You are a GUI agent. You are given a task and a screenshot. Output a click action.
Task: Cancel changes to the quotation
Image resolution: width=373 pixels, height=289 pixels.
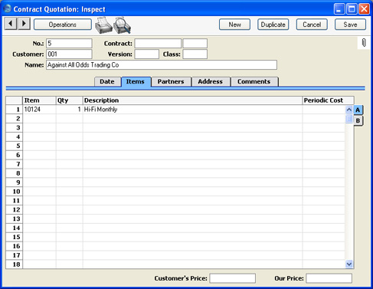pyautogui.click(x=312, y=25)
